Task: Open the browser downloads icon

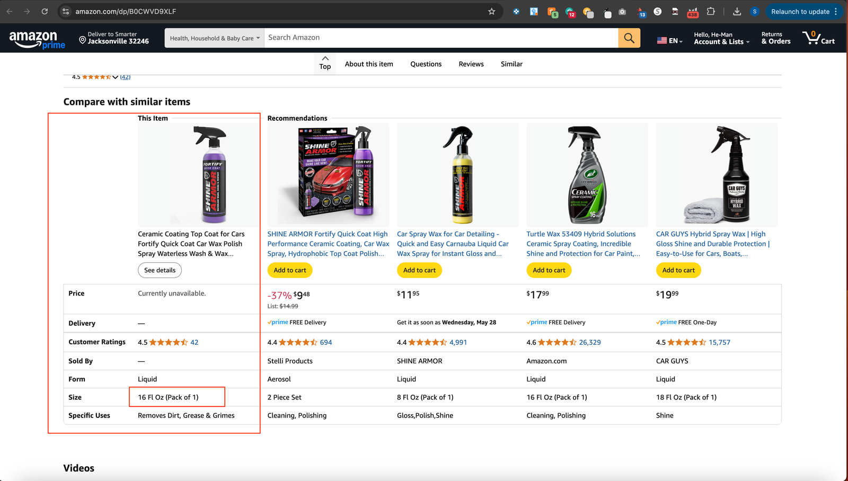Action: pos(737,11)
